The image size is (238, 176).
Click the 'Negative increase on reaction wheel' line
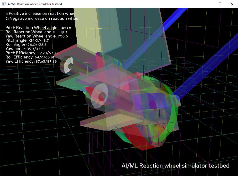(42, 18)
